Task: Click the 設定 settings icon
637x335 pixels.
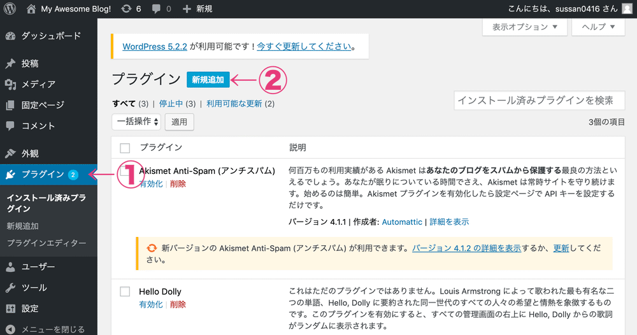Action: [x=11, y=309]
